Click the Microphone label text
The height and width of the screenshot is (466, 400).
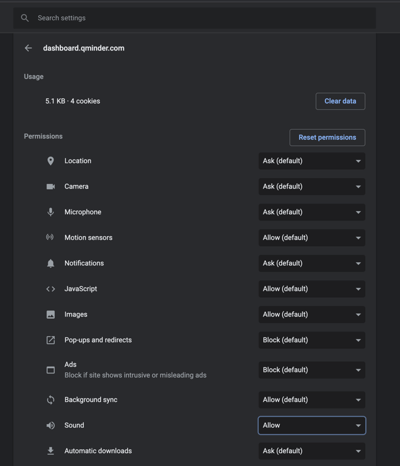[83, 212]
